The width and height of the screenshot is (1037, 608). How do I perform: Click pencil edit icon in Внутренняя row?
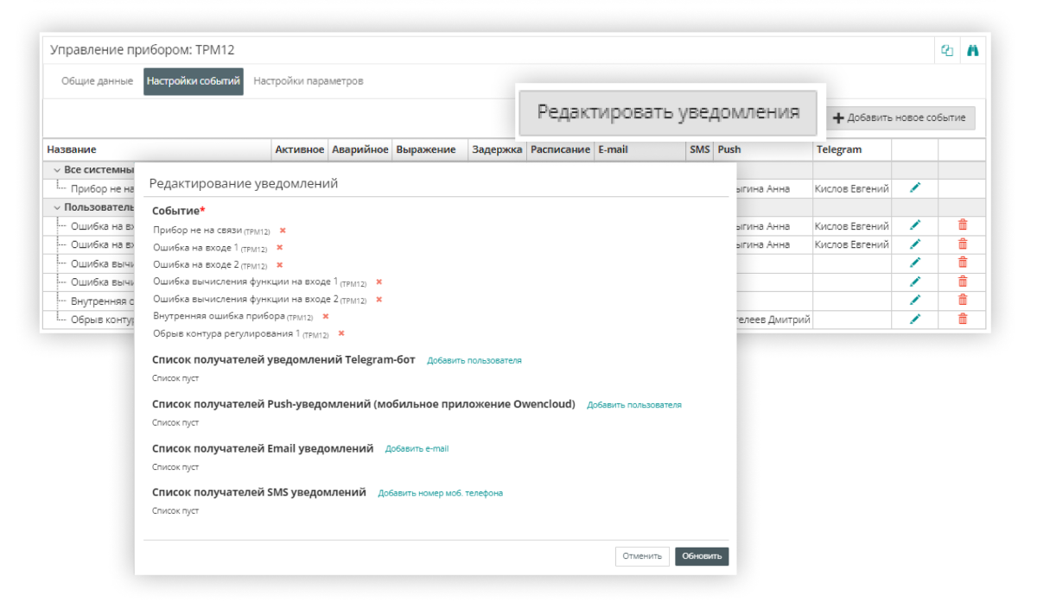(915, 301)
